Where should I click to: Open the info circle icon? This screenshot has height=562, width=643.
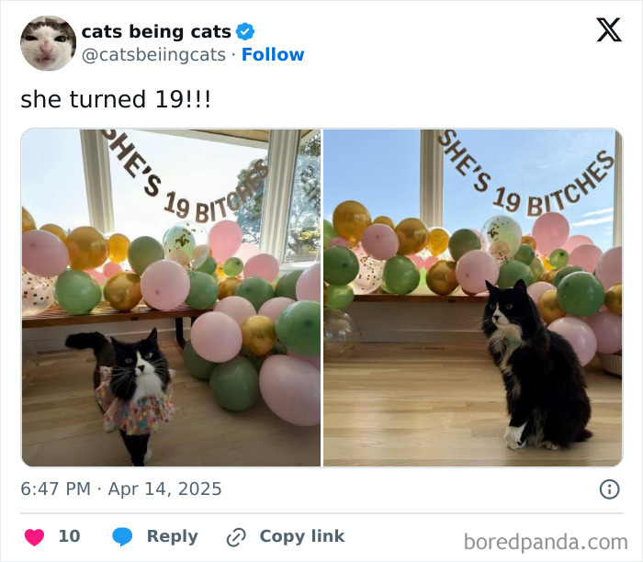(x=609, y=489)
